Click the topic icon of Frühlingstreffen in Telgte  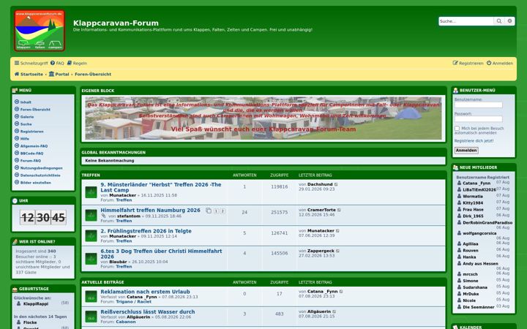pos(91,235)
